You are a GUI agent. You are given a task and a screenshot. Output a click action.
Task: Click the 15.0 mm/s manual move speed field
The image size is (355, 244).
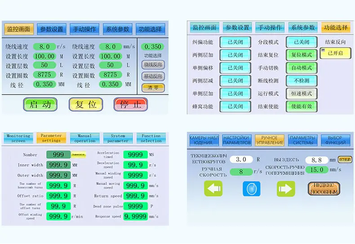[317, 170]
